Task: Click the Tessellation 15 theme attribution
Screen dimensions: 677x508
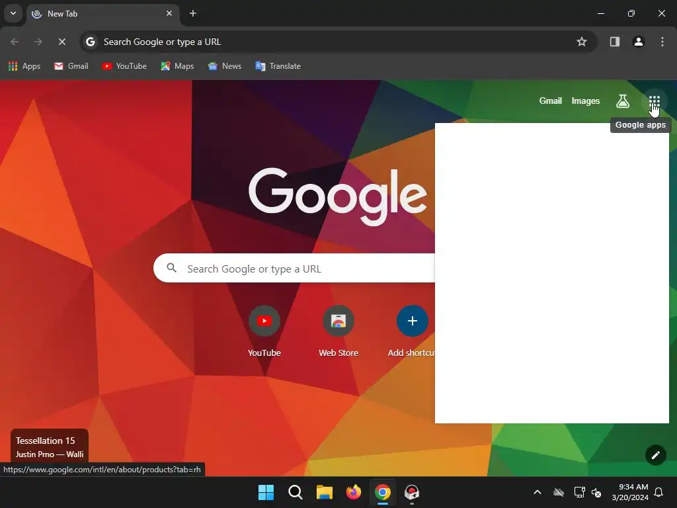Action: click(x=49, y=446)
